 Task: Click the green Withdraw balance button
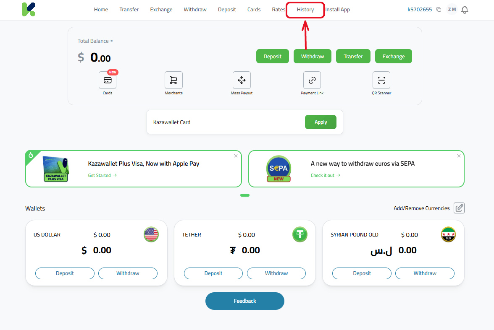[x=313, y=56]
